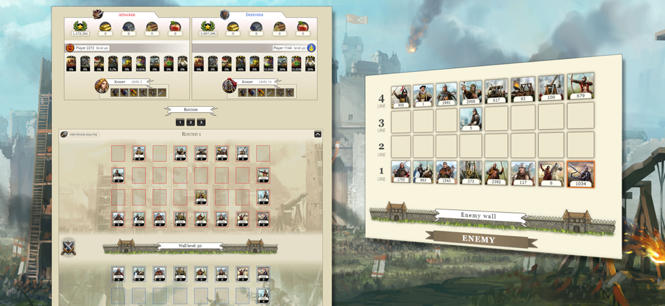The image size is (665, 306).
Task: Click first empty slot in enemy line 3
Action: 401,121
